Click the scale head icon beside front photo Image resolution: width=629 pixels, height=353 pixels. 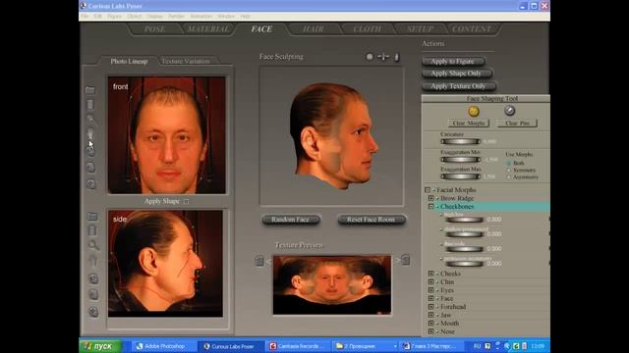click(91, 167)
